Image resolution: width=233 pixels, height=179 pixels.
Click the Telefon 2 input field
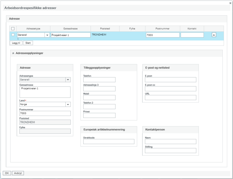[99, 107]
